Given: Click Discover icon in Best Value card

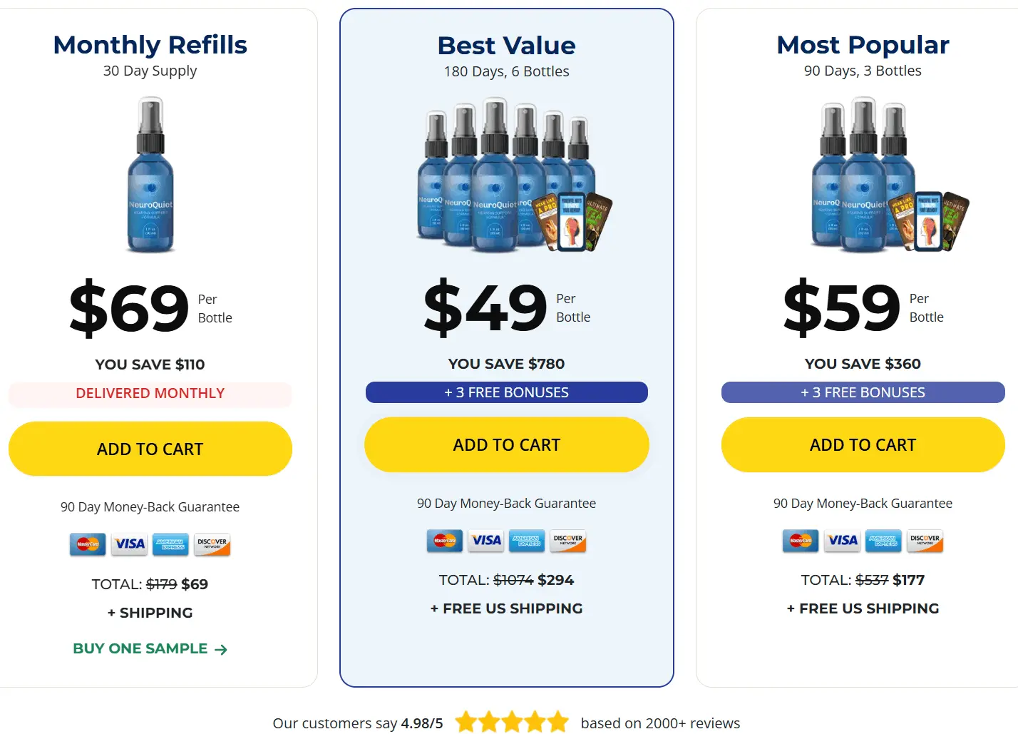Looking at the screenshot, I should (x=568, y=541).
